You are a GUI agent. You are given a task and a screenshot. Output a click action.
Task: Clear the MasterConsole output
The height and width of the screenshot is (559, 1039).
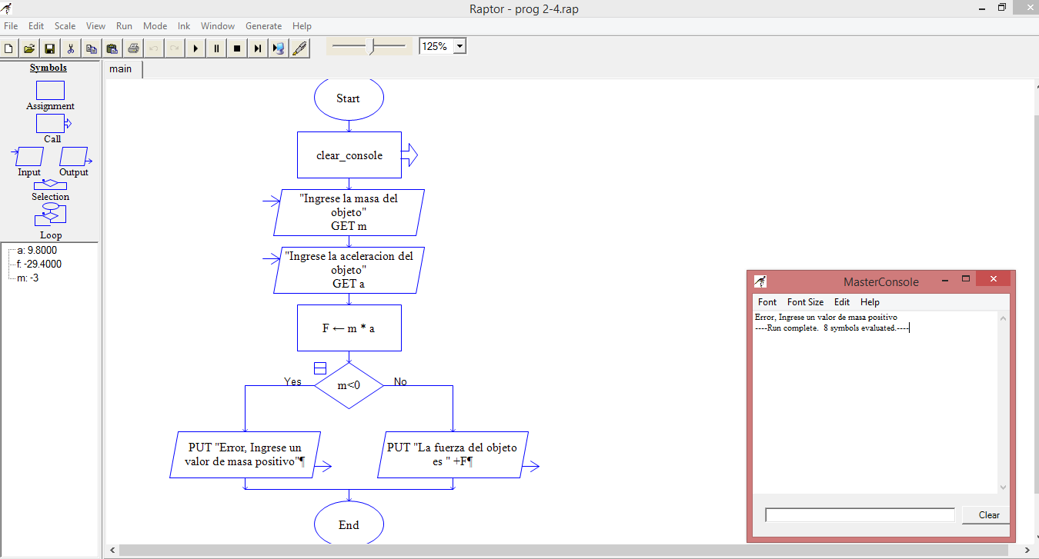coord(985,514)
